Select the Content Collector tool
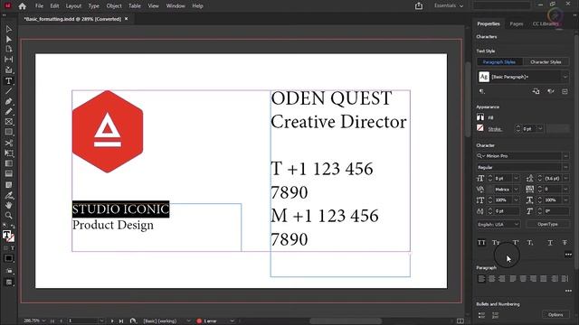579x325 pixels. pos(9,70)
